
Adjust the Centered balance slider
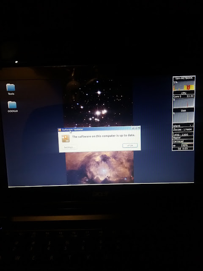pos(183,141)
